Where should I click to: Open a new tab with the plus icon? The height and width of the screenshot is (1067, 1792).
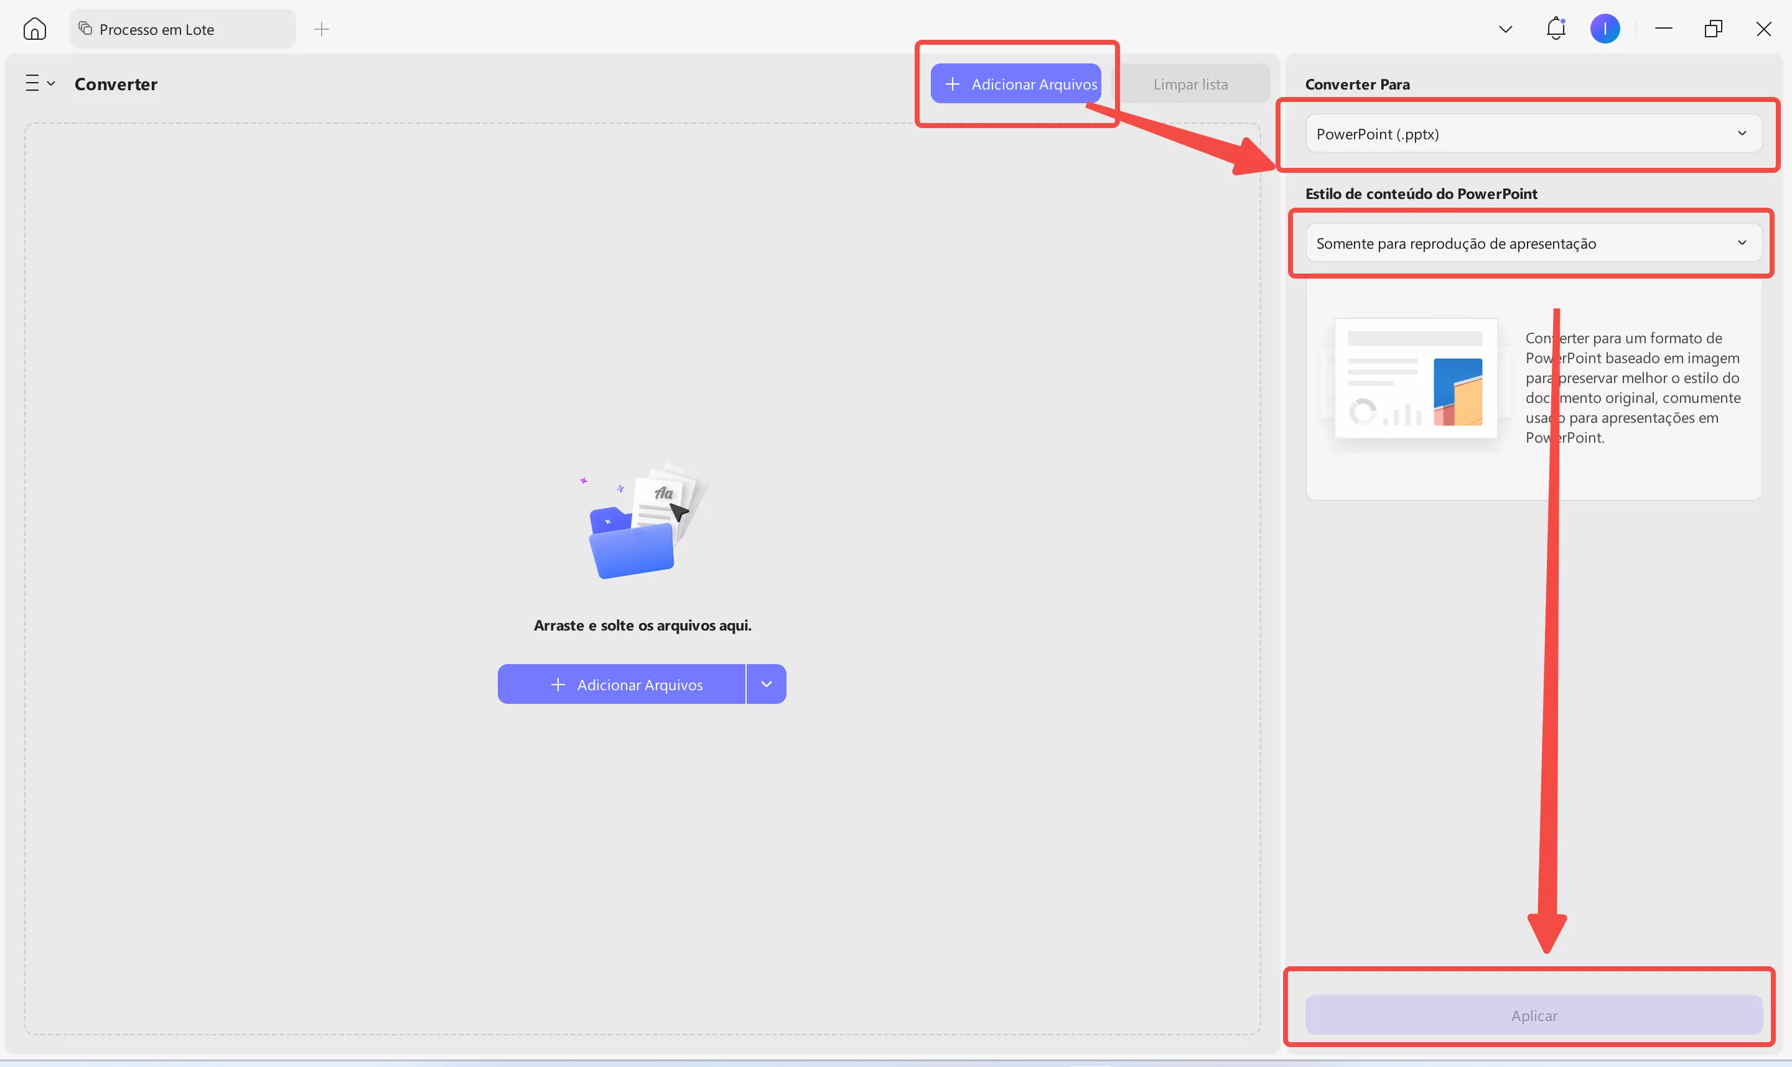click(322, 29)
